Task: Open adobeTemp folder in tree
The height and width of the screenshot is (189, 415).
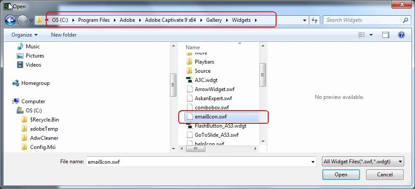Action: (x=44, y=129)
